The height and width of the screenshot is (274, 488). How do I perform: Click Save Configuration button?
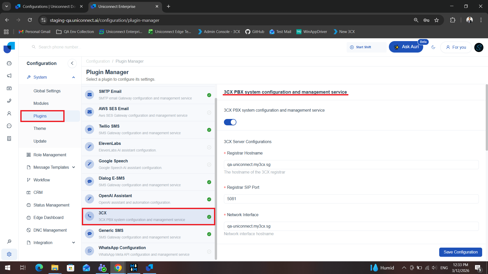pyautogui.click(x=460, y=252)
